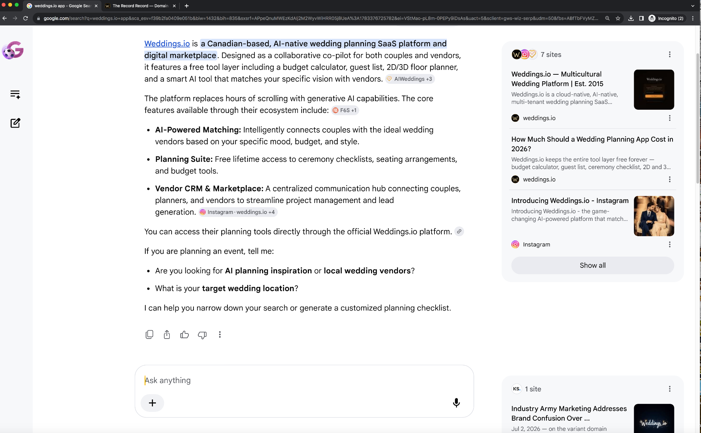Reload the current page
This screenshot has width=701, height=433.
(x=26, y=18)
